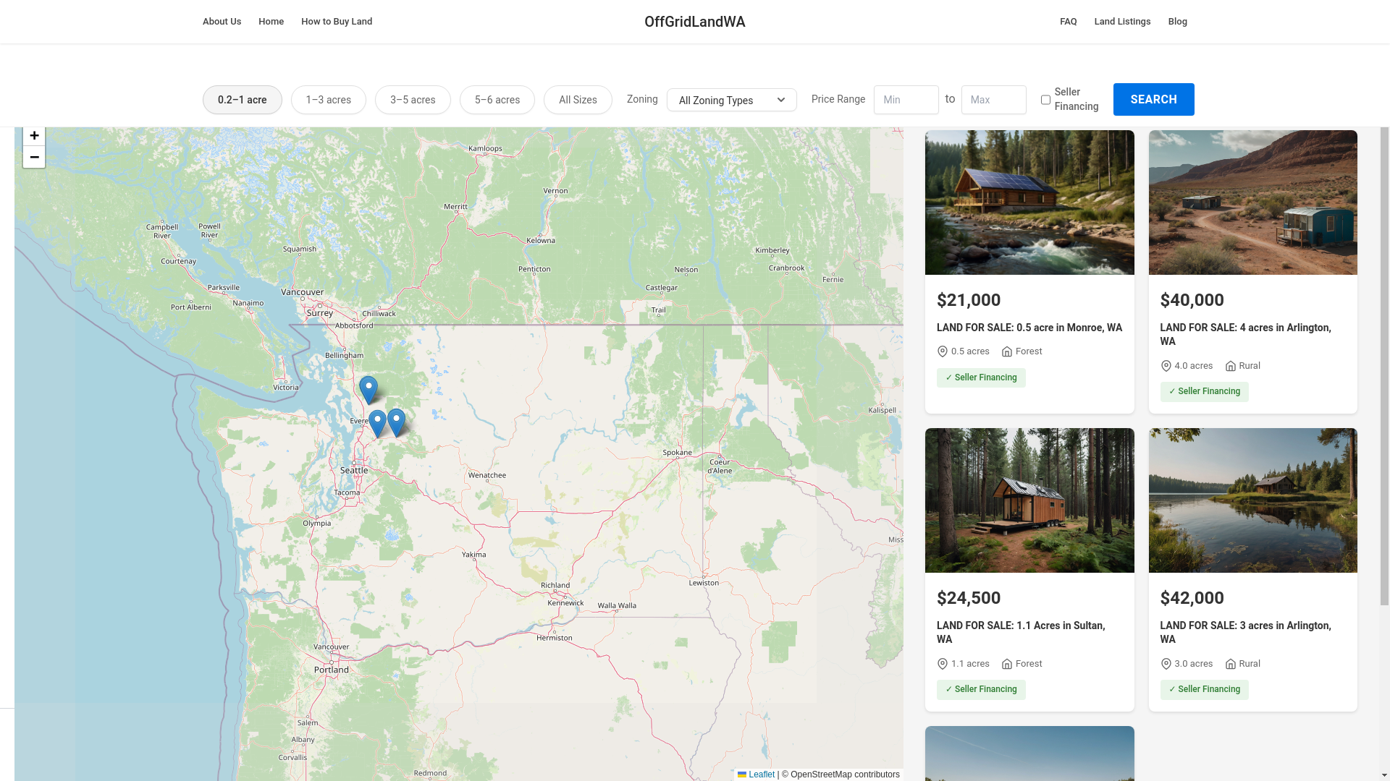Image resolution: width=1390 pixels, height=781 pixels.
Task: Select the 0.2–1 acre size filter
Action: pyautogui.click(x=243, y=100)
